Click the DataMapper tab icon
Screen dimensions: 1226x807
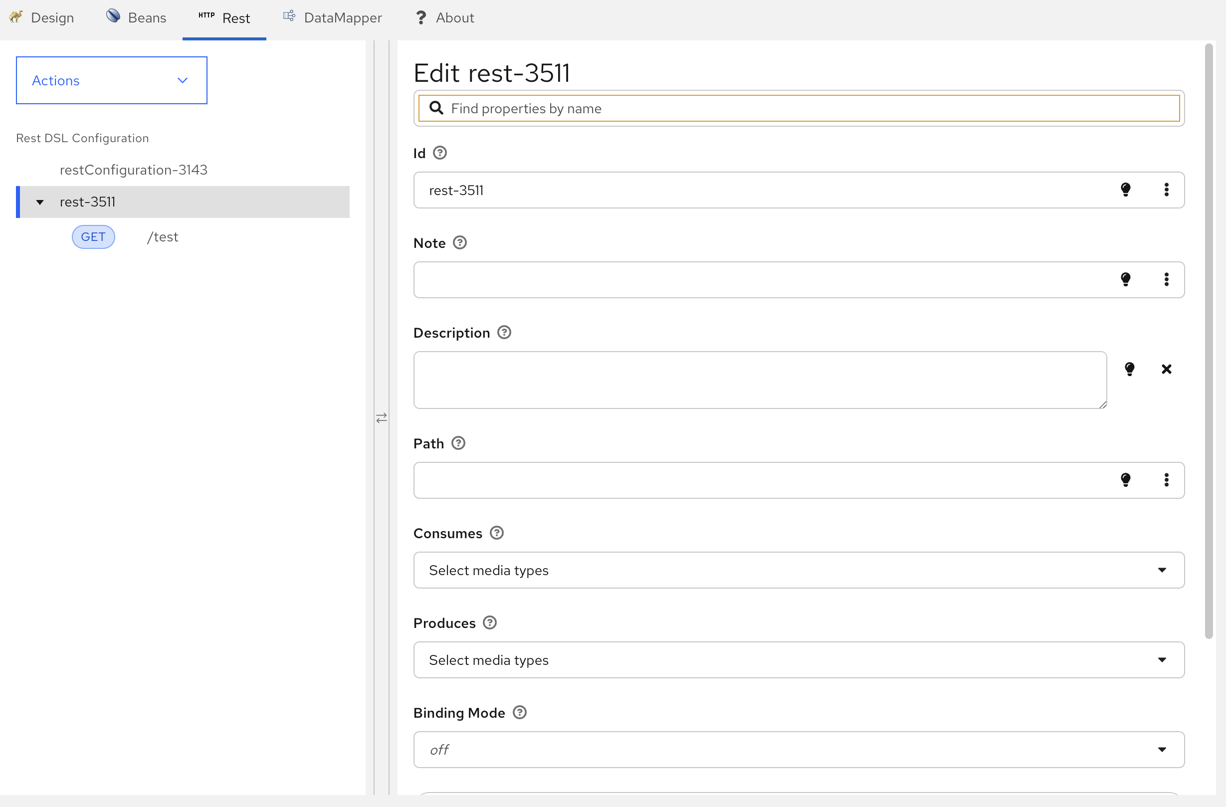(x=289, y=16)
